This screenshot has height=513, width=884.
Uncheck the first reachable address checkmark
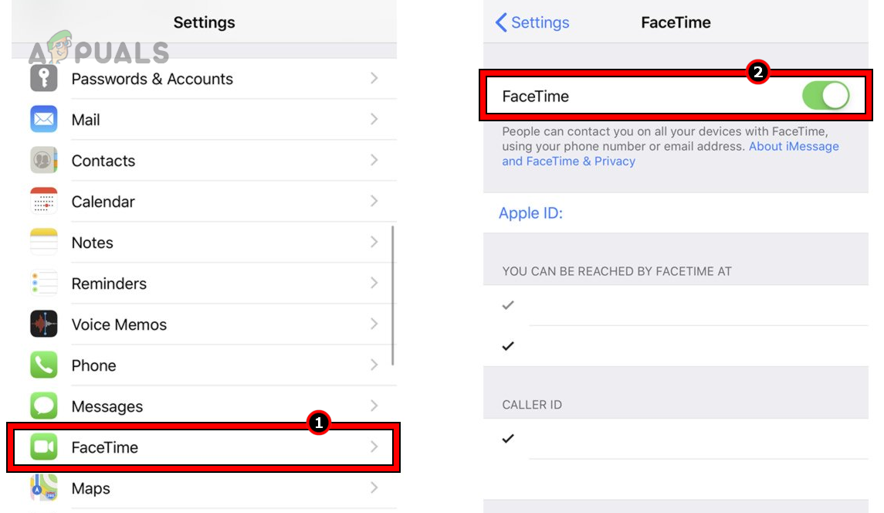507,305
